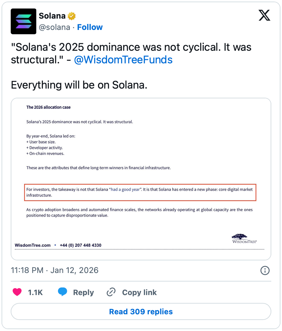Click the Solana profile avatar
Screen dimensions: 282x331
point(24,21)
